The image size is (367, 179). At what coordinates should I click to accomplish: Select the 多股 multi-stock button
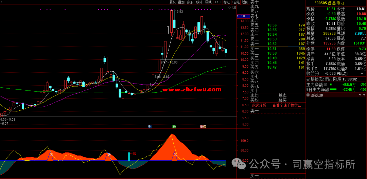click(191, 2)
